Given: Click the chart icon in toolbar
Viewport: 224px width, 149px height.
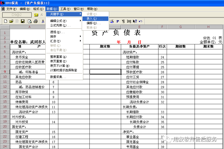Looking at the screenshot, I should pyautogui.click(x=112, y=21).
